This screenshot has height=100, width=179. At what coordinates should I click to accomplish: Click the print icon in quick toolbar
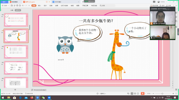pos(17,6)
